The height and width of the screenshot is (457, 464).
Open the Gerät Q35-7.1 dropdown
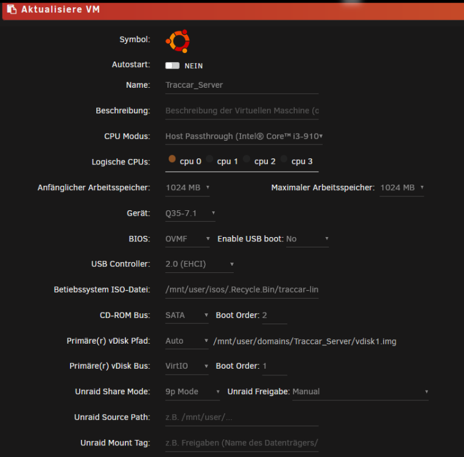[x=190, y=213]
